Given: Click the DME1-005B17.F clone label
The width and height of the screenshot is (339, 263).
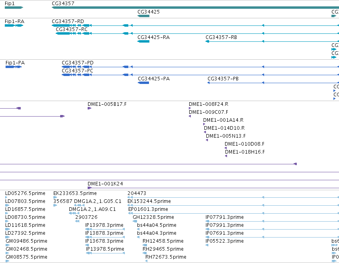Looking at the screenshot, I should pyautogui.click(x=107, y=104).
